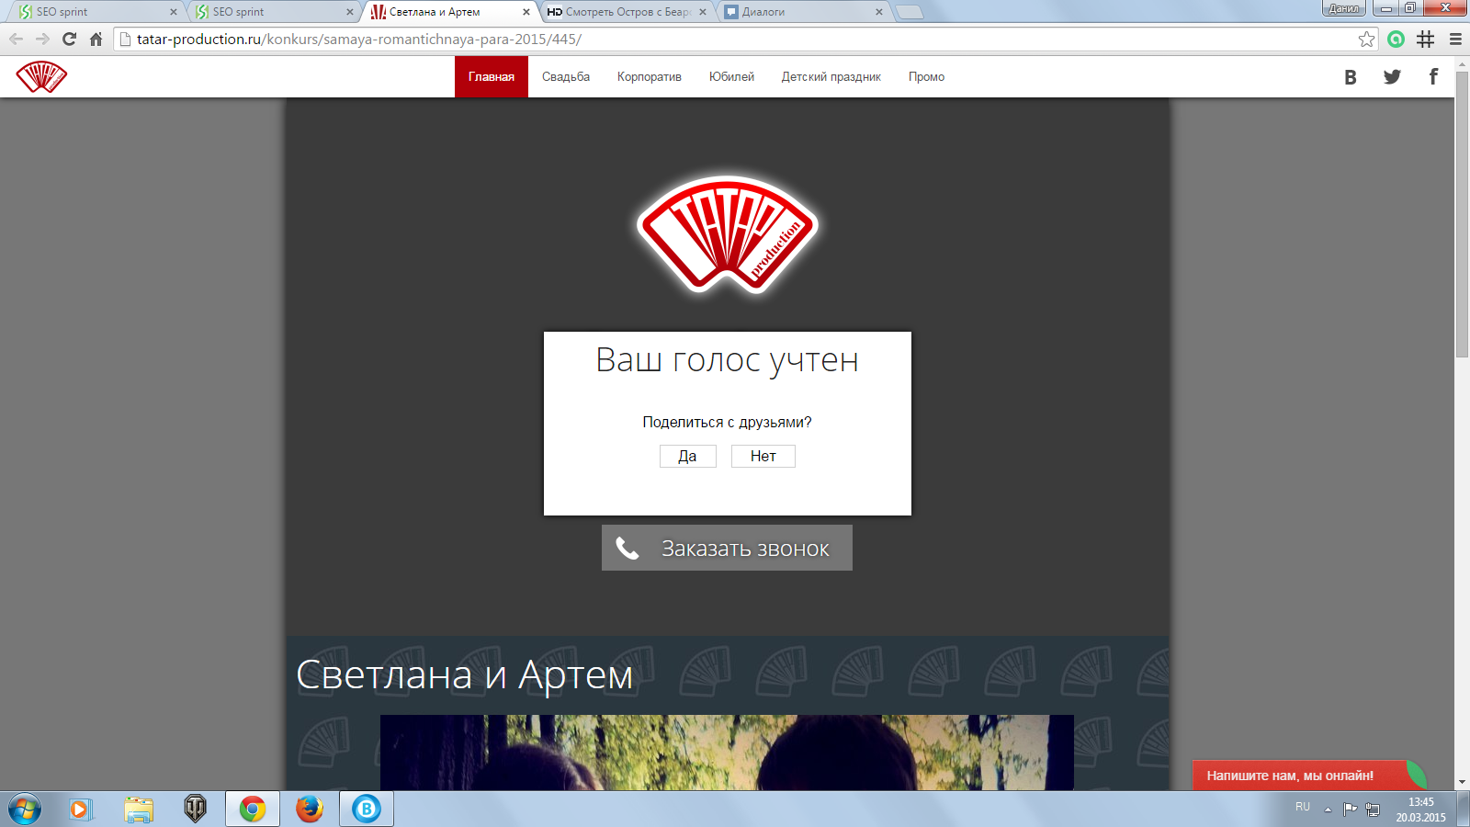Image resolution: width=1470 pixels, height=827 pixels.
Task: Open the Главная menu item
Action: tap(492, 76)
